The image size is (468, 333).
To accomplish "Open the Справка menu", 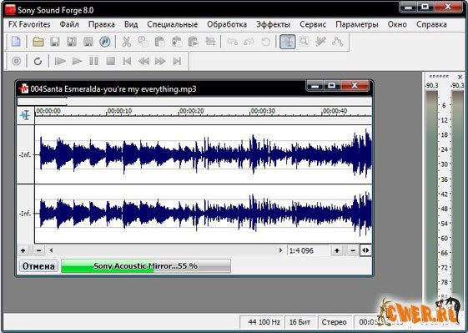I will pyautogui.click(x=431, y=24).
